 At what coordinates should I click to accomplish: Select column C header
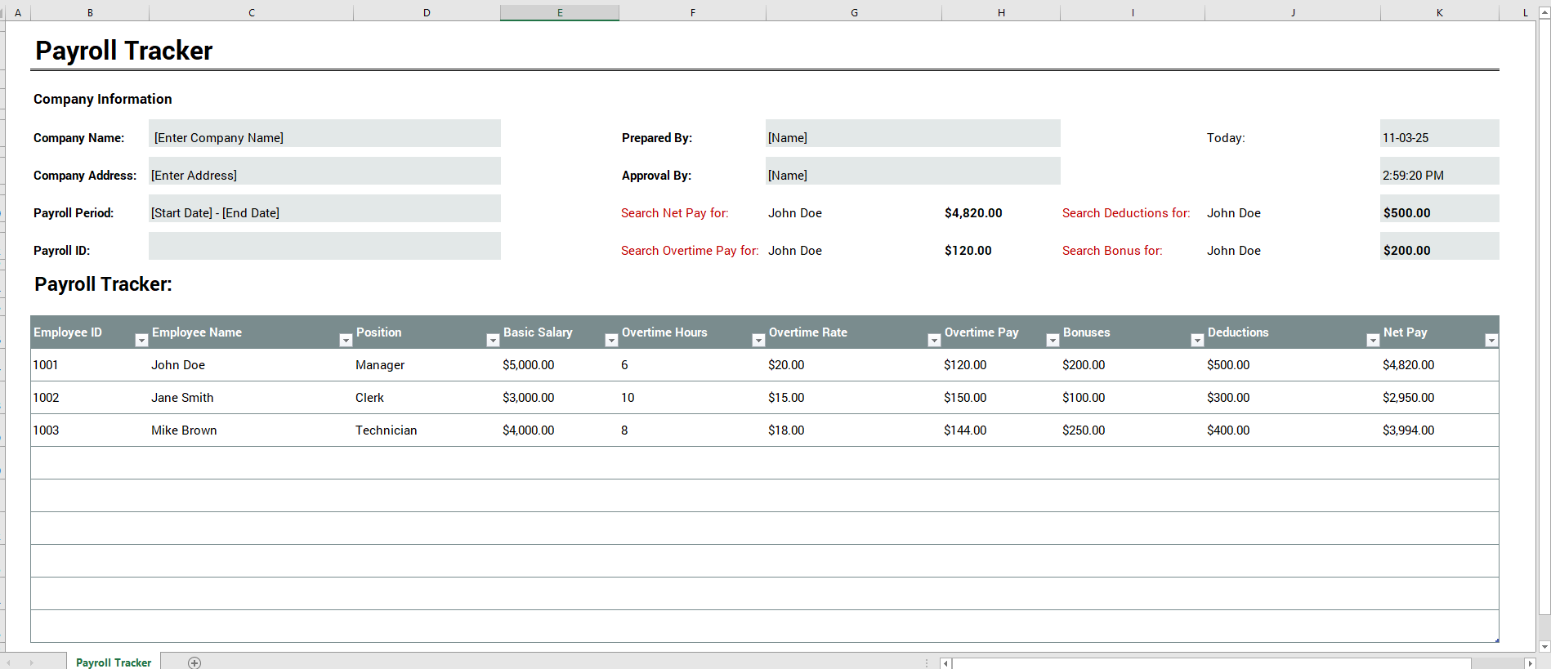tap(252, 12)
